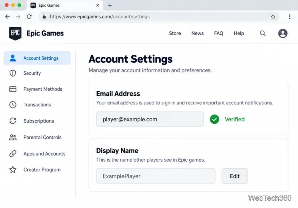Screen dimensions: 298x208
Task: Click the Account Settings page heading
Action: pos(130,59)
